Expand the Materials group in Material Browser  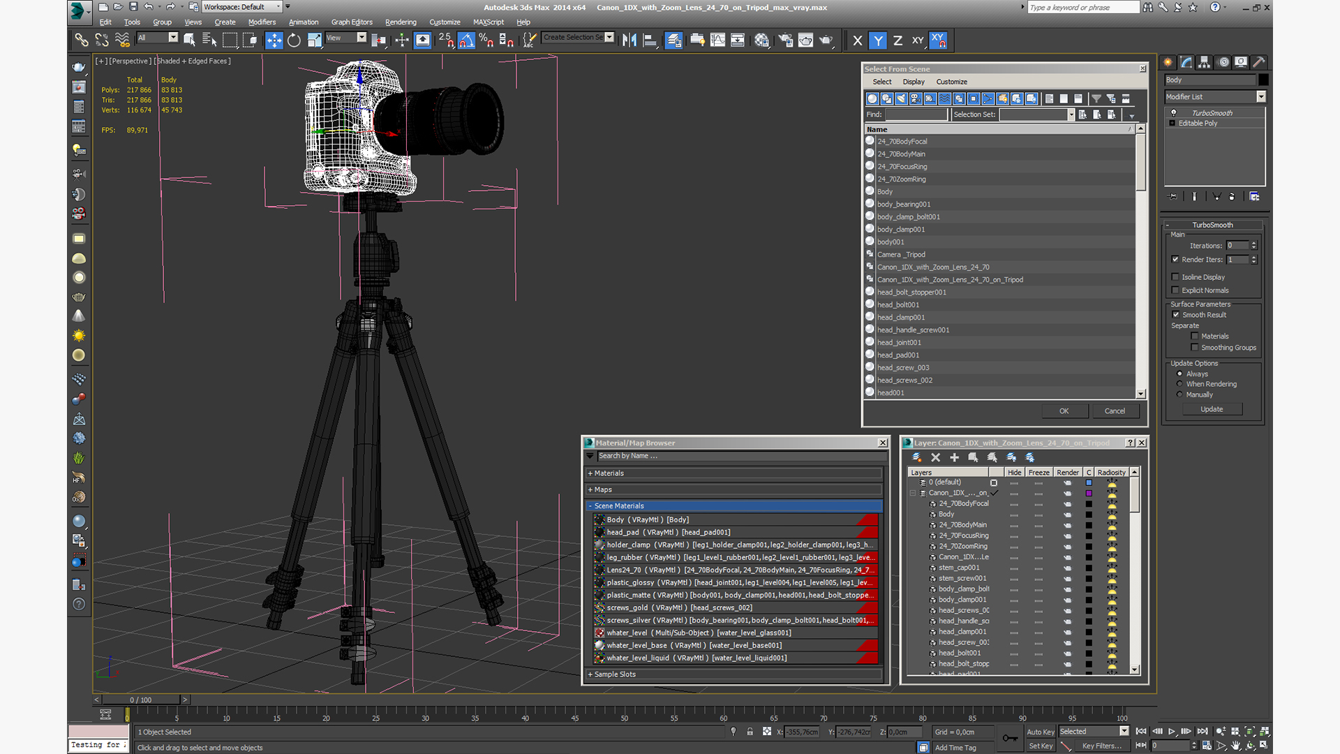coord(735,473)
